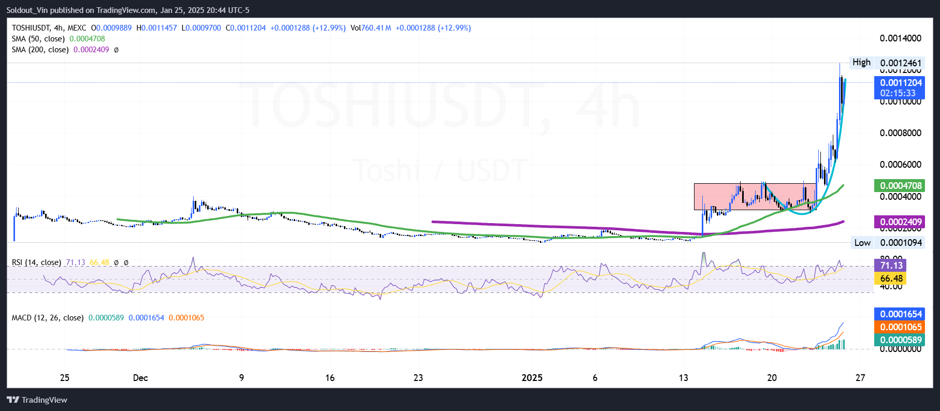Click the Vol760.41M volume readout
940x411 pixels.
[x=371, y=28]
